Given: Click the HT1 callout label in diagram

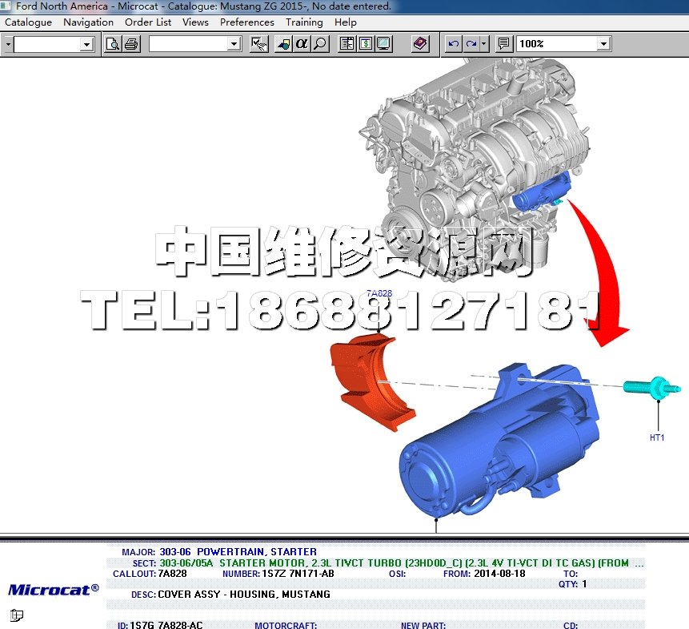Looking at the screenshot, I should (657, 437).
